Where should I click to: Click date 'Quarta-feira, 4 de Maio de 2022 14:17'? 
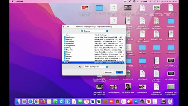coord(108,37)
